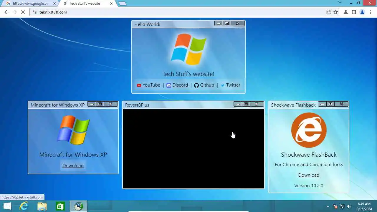Click the large Windows logo in Hello World window
Screen dimensions: 377x212
(x=188, y=49)
